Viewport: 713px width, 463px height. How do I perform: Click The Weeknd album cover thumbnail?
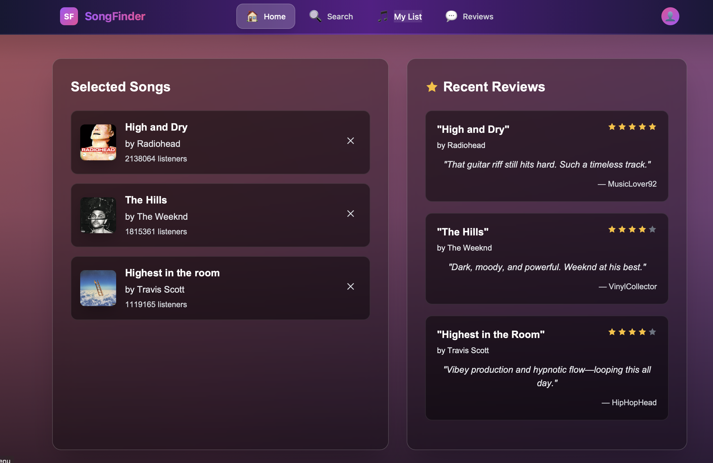pos(98,215)
